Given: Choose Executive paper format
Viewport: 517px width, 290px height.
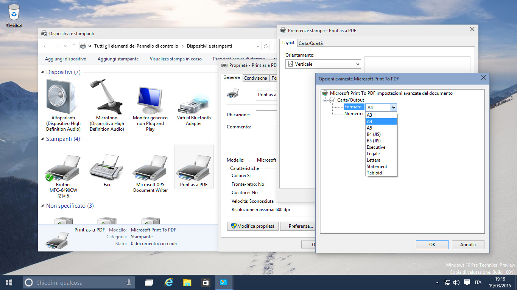Looking at the screenshot, I should coord(381,147).
